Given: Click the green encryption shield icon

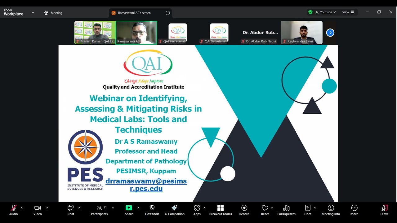Looking at the screenshot, I should coord(310,12).
